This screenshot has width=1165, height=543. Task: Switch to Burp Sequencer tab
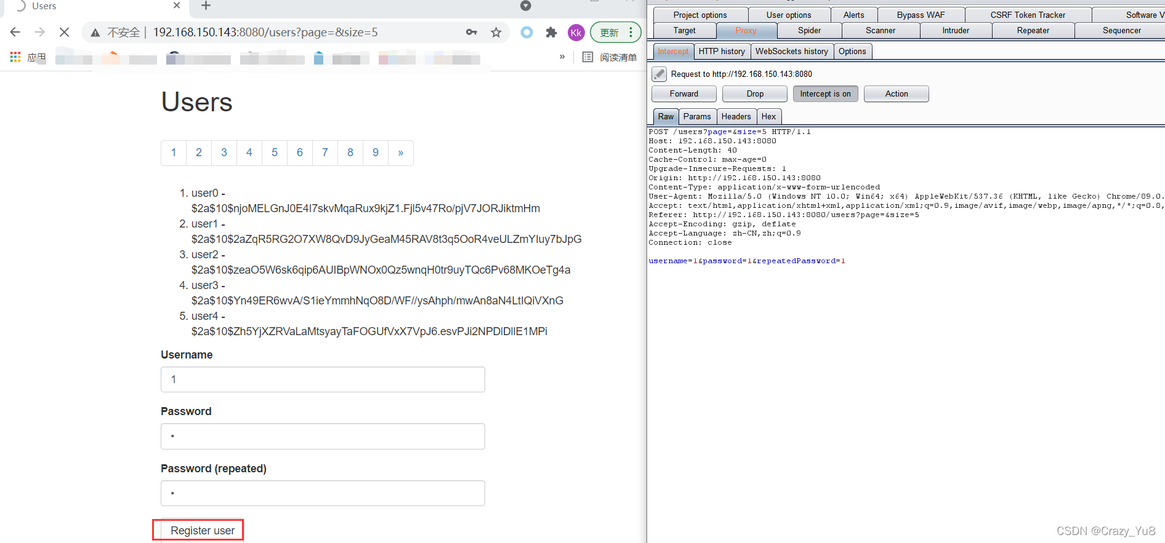[x=1121, y=30]
